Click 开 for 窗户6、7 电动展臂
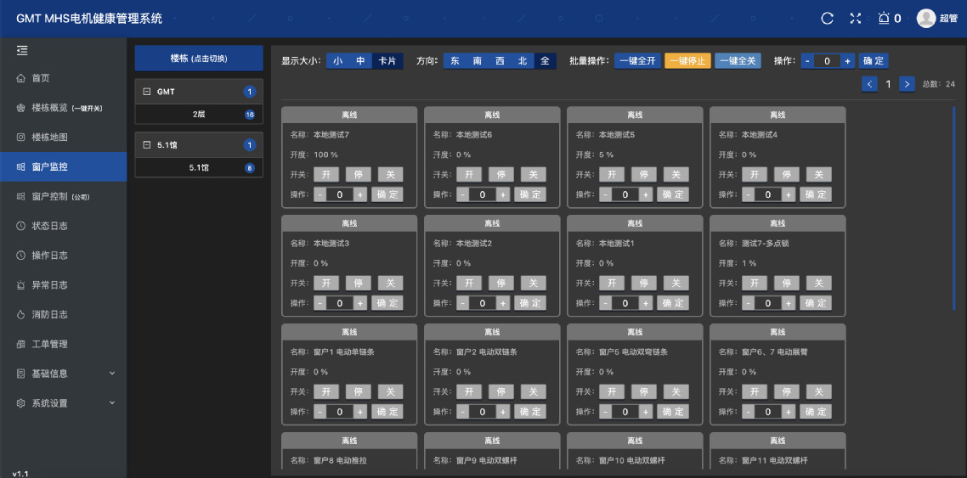The image size is (967, 478). pos(755,391)
